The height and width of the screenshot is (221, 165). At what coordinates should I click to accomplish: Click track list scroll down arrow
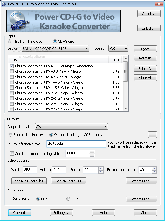(x=126, y=109)
